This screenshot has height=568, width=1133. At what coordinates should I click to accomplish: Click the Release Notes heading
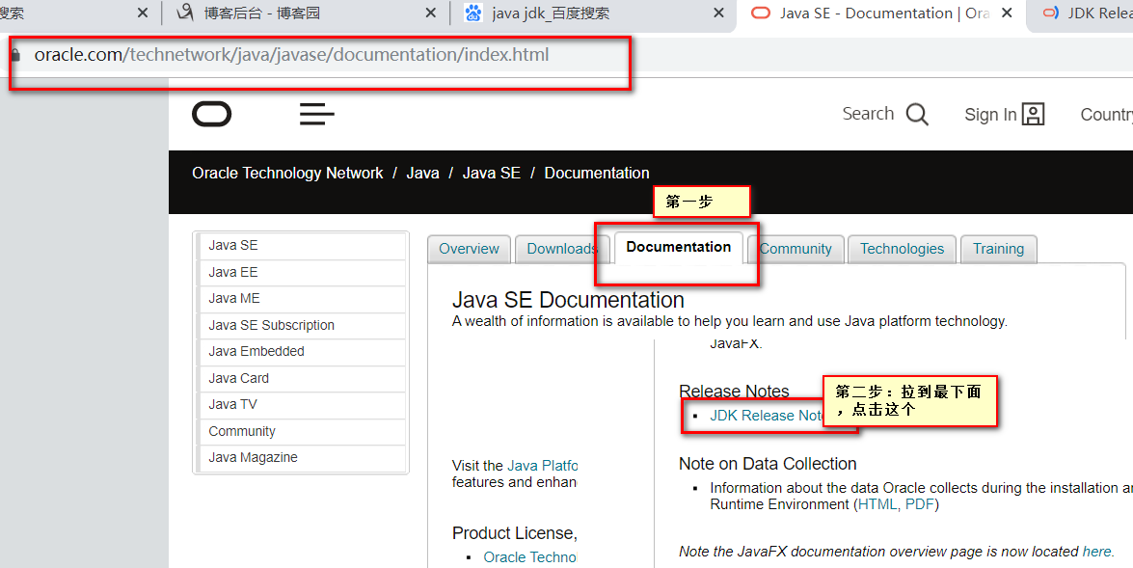(734, 391)
